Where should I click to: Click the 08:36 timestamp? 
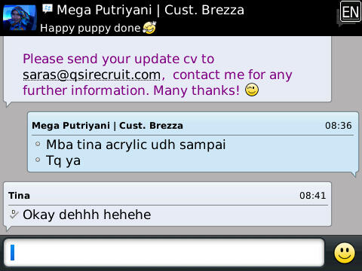[339, 126]
